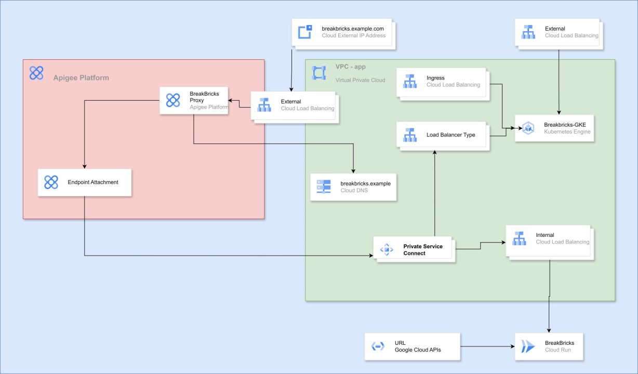The height and width of the screenshot is (374, 638).
Task: Click the Endpoint Attachment icon
Action: point(51,182)
